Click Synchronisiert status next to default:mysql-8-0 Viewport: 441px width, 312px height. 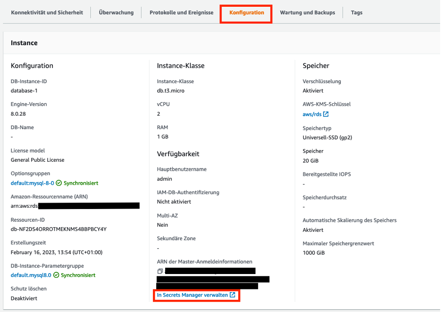tap(81, 183)
